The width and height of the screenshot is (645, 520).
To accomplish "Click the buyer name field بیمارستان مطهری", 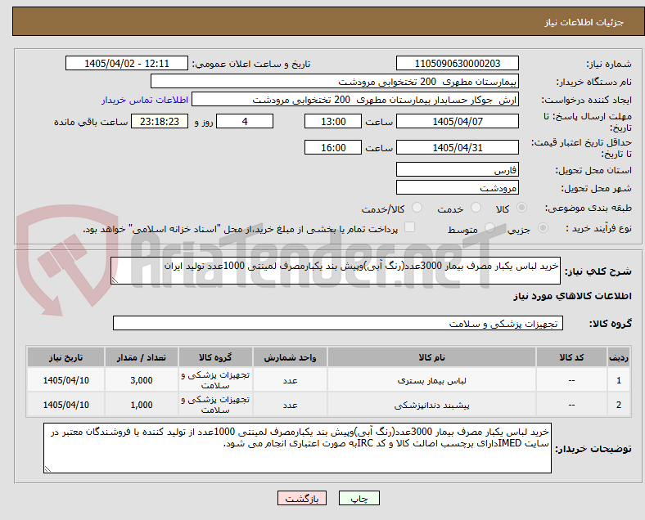I will pos(335,81).
